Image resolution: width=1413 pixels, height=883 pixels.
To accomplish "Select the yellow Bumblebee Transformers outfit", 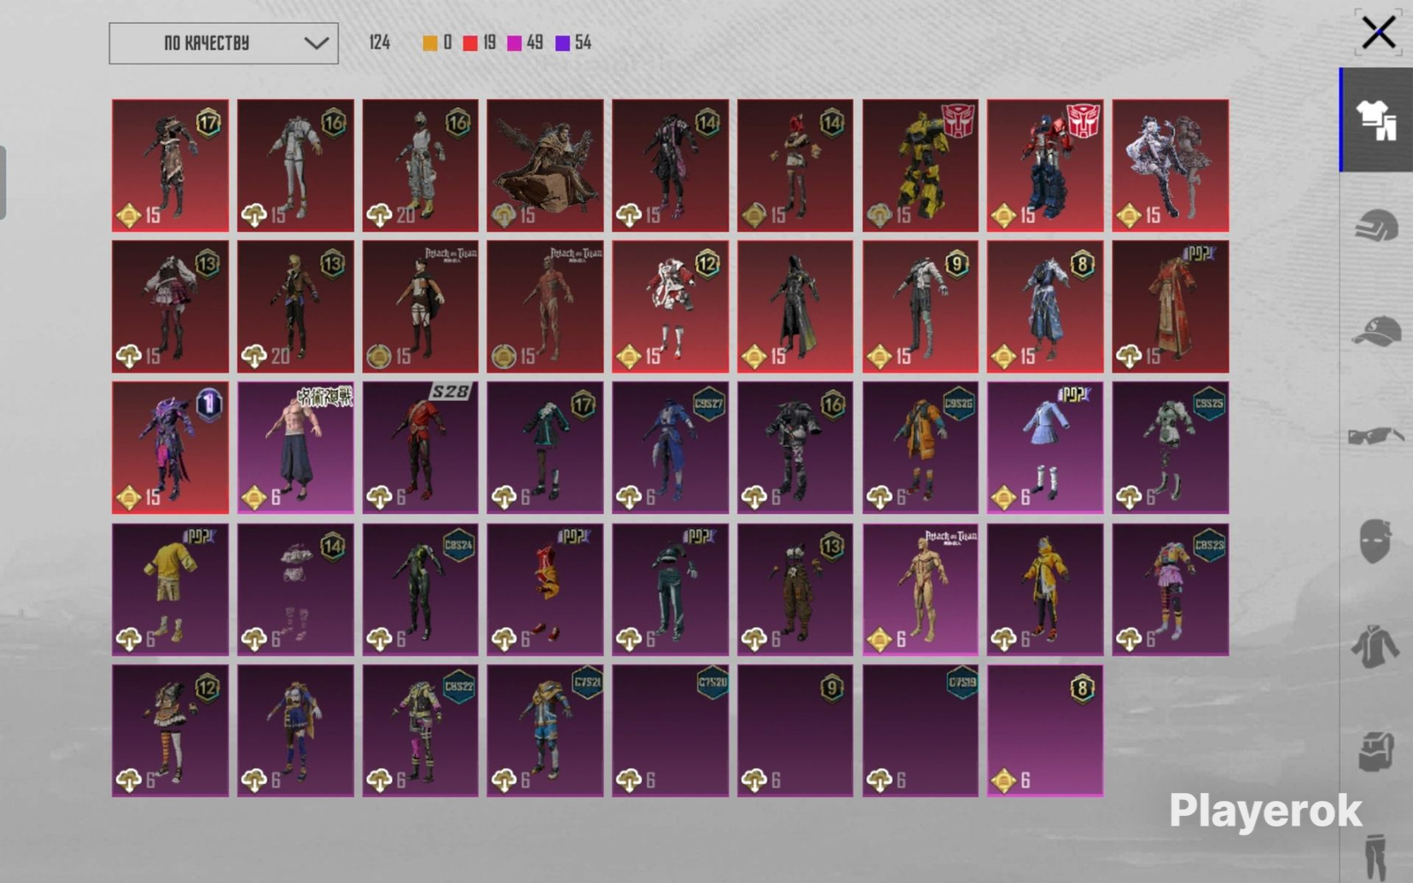I will pyautogui.click(x=920, y=165).
